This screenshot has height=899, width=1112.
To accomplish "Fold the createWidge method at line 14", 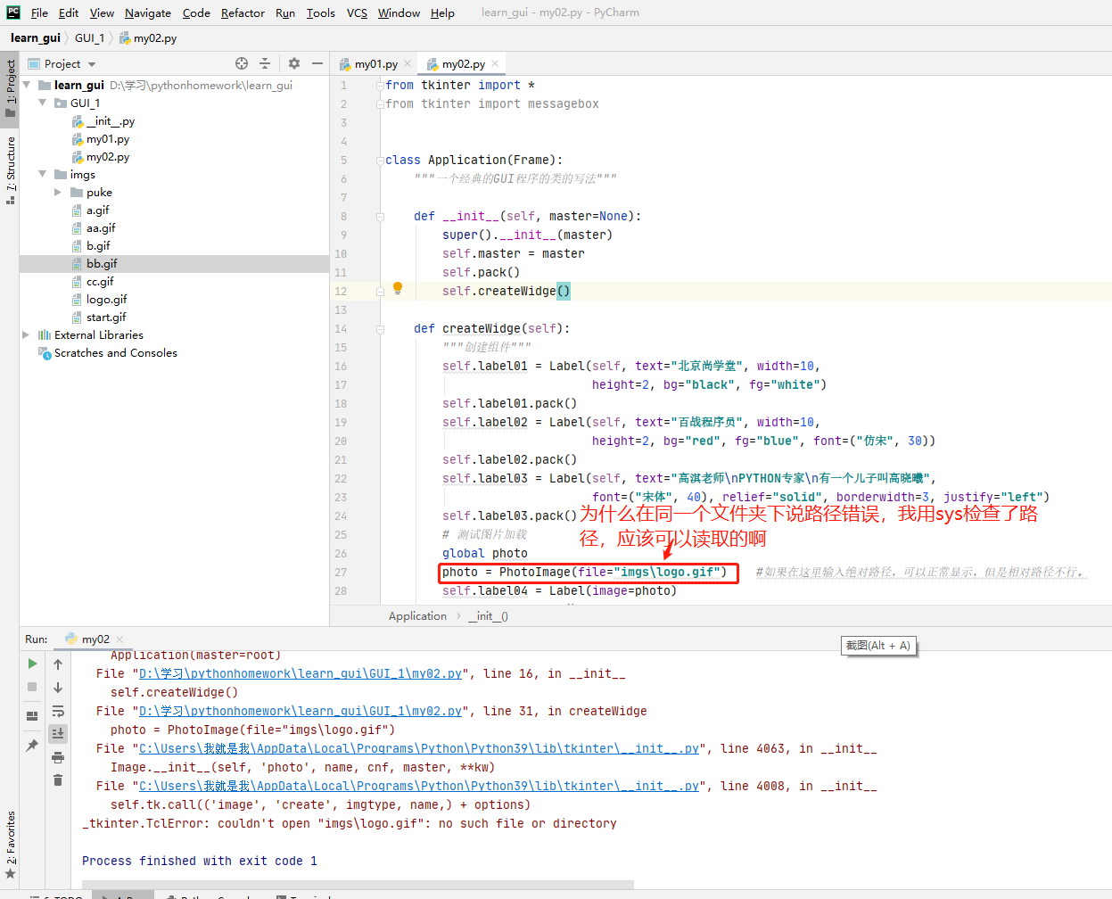I will 380,329.
